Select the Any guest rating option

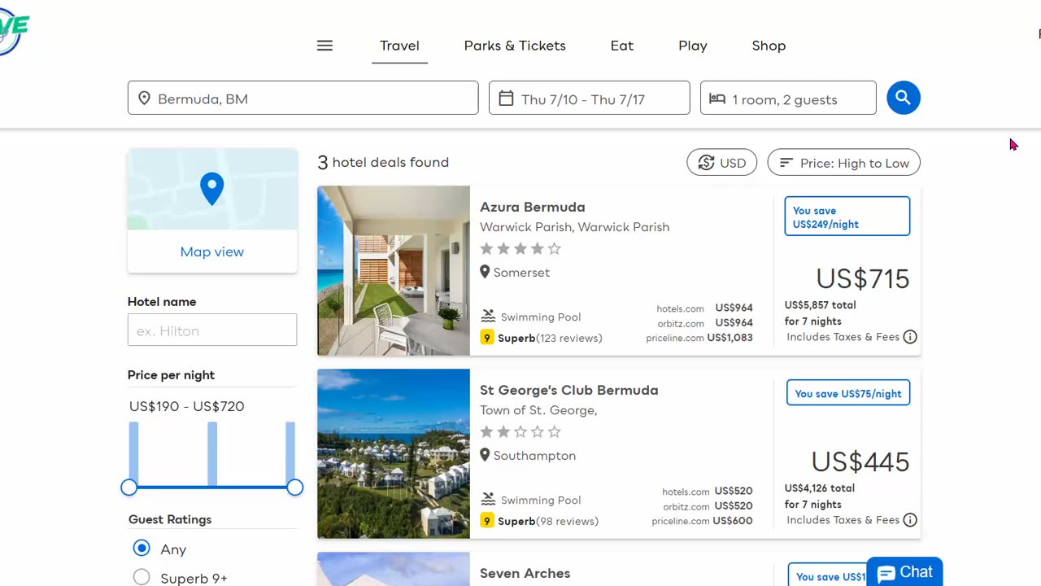[142, 549]
